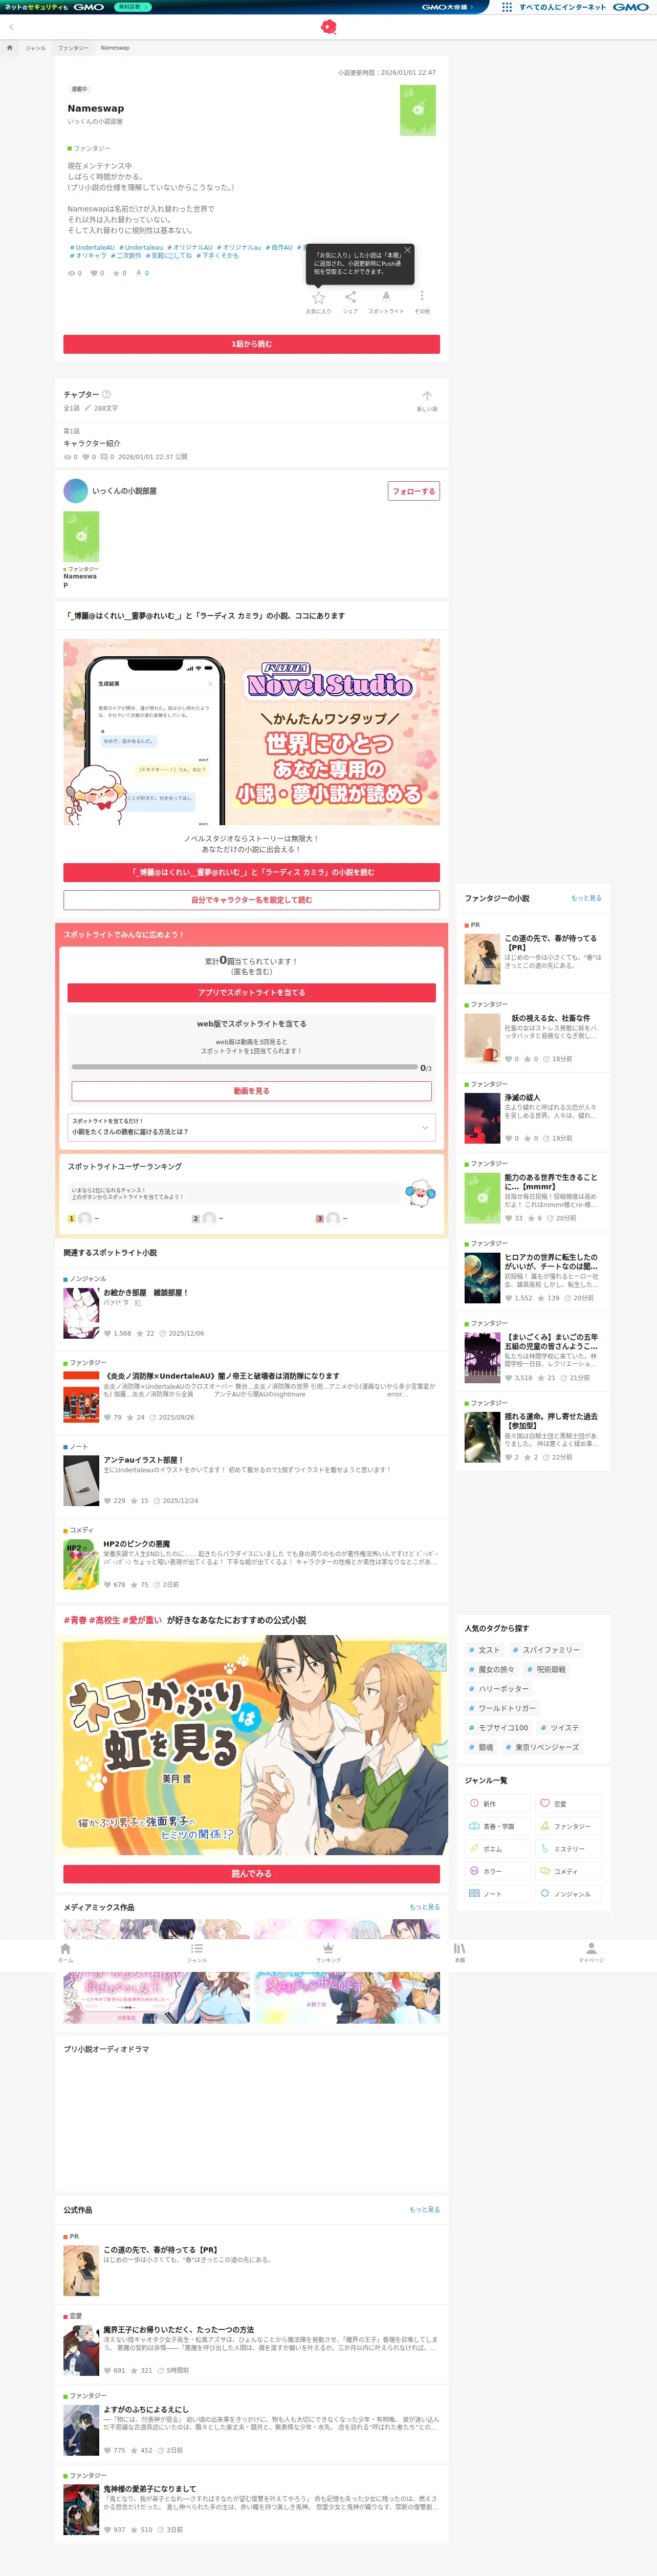Open official novel 鬼神様の愛弟子になりまして
Screen dimensions: 657x2576
pyautogui.click(x=251, y=2509)
